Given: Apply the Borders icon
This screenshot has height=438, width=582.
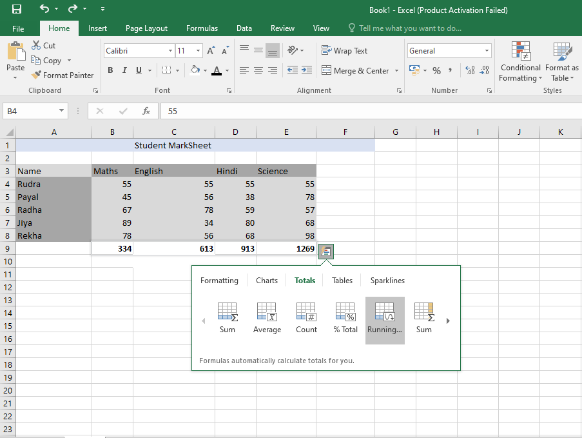Looking at the screenshot, I should pyautogui.click(x=166, y=70).
